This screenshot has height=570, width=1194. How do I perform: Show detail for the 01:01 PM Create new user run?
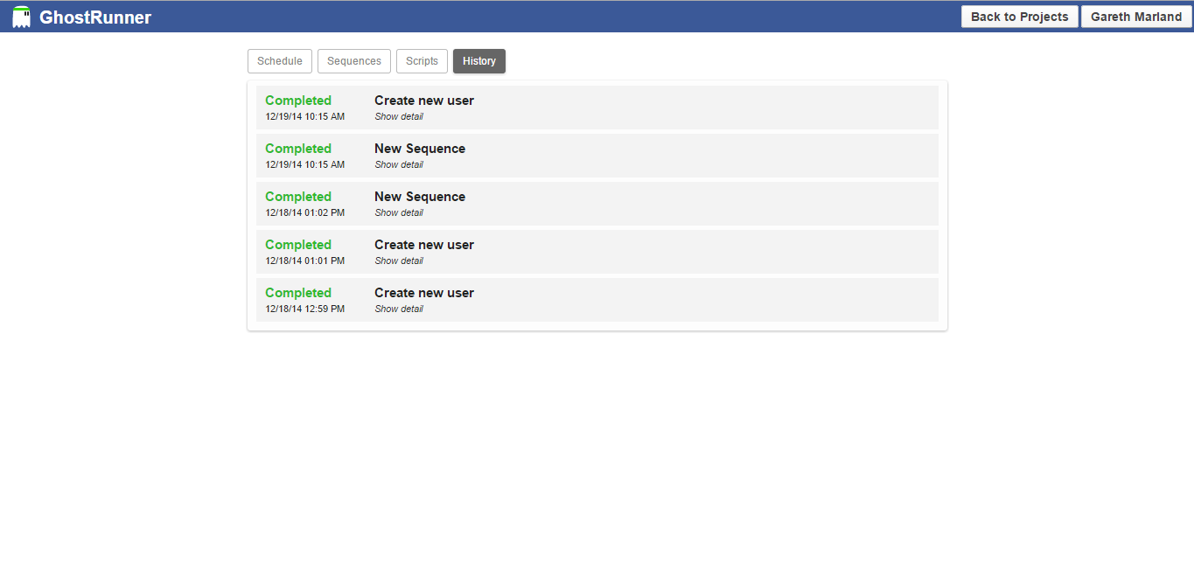tap(398, 261)
